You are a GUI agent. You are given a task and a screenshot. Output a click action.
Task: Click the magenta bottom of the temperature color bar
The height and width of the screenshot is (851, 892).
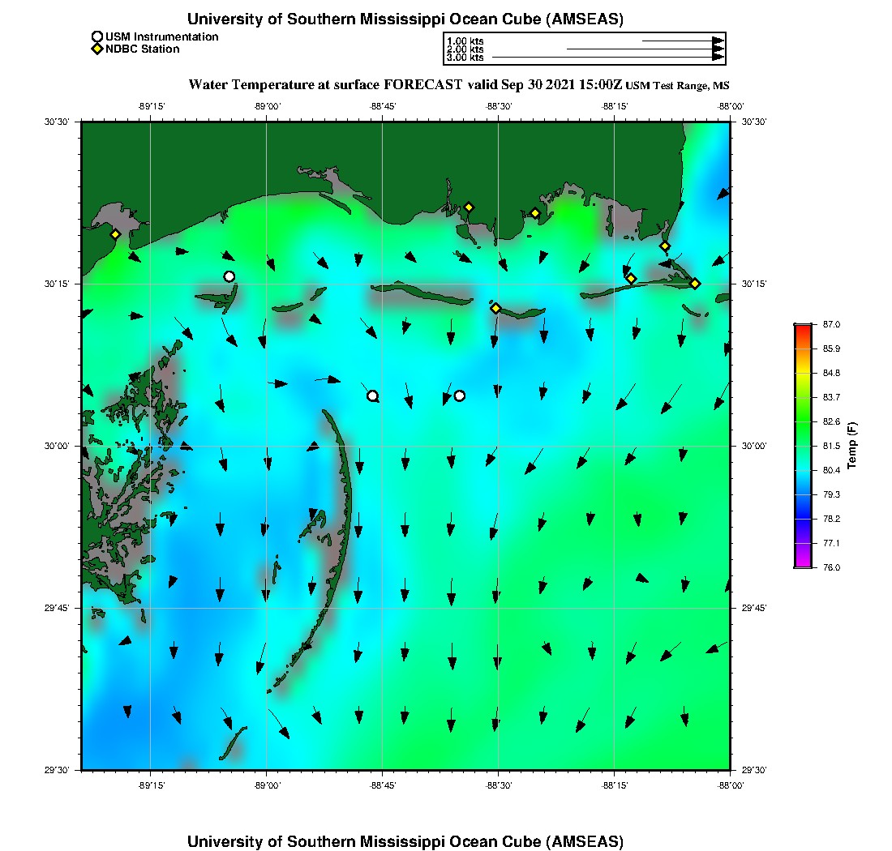coord(804,562)
